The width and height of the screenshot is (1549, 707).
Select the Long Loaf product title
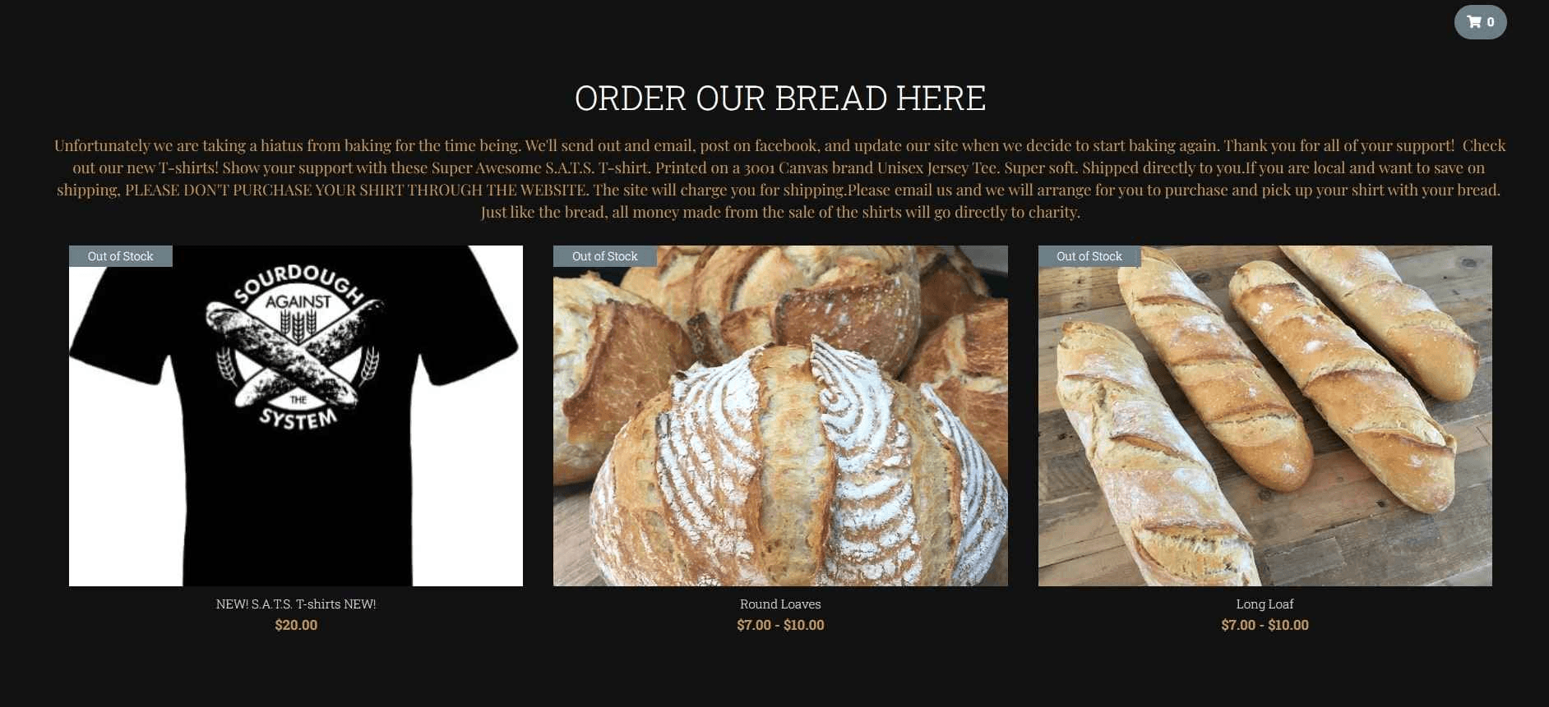tap(1265, 604)
